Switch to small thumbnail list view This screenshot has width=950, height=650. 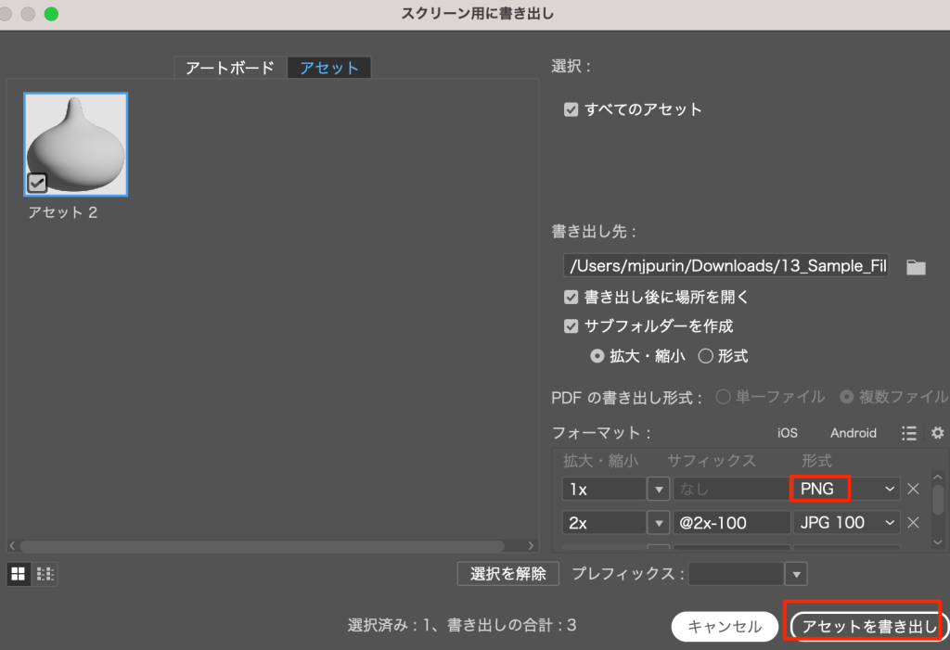coord(45,574)
